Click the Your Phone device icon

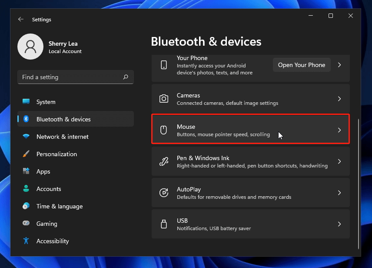coord(164,65)
